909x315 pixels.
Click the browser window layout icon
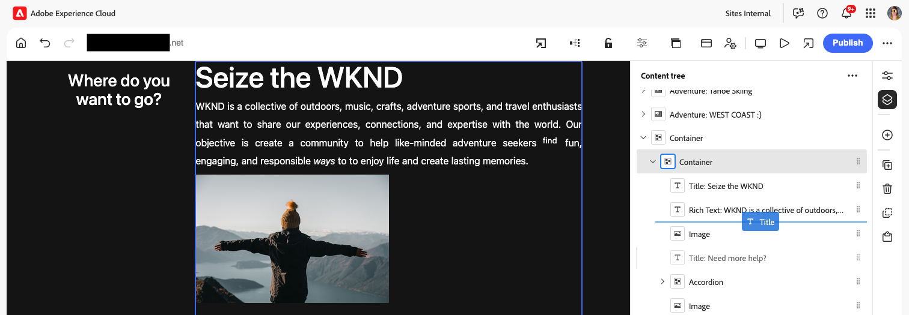click(x=706, y=43)
